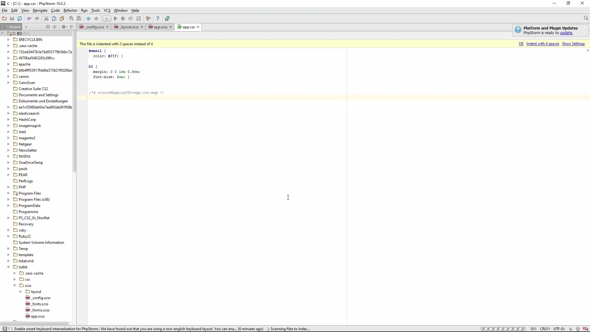Viewport: 590px width, 332px height.
Task: Open the Tools menu
Action: [95, 10]
